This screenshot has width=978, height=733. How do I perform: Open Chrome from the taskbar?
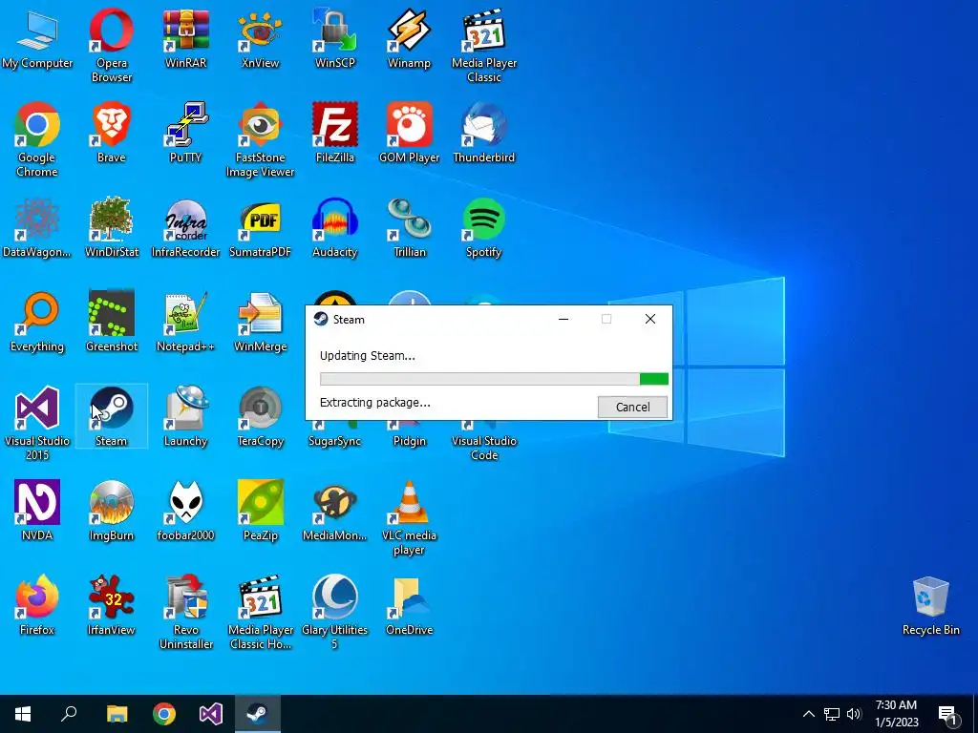[x=164, y=714]
